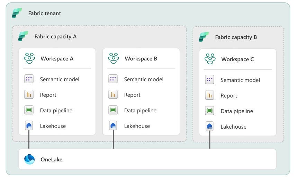This screenshot has height=178, width=298.
Task: Click the 'Workspace C' heading
Action: pyautogui.click(x=237, y=59)
